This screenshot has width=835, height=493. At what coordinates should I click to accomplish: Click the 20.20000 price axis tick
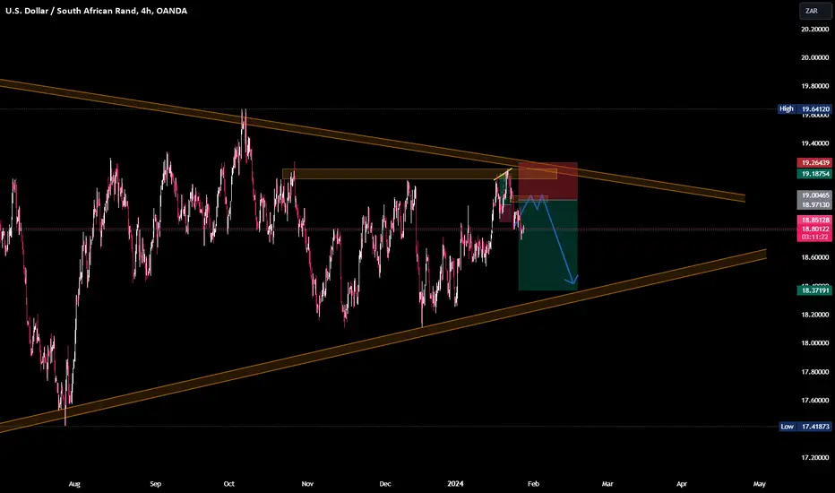814,30
